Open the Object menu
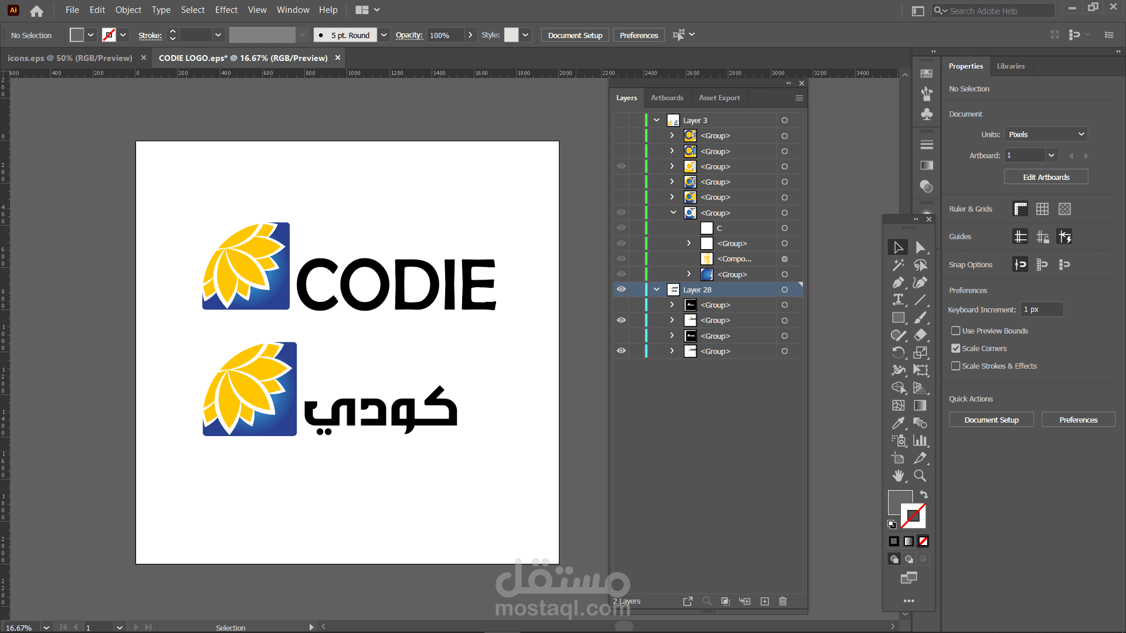Screen dimensions: 1126x633 click(128, 10)
